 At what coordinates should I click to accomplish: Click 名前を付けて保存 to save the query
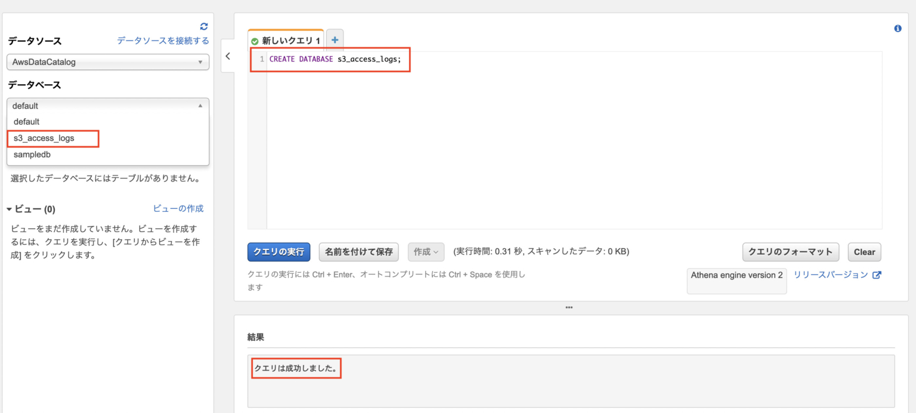pos(359,252)
